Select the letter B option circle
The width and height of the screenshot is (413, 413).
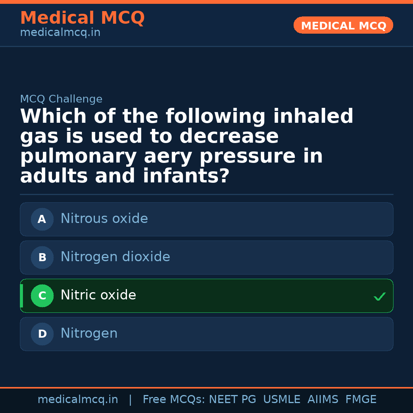(42, 258)
